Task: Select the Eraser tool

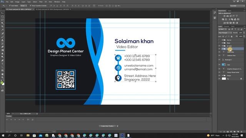Action: click(2, 47)
